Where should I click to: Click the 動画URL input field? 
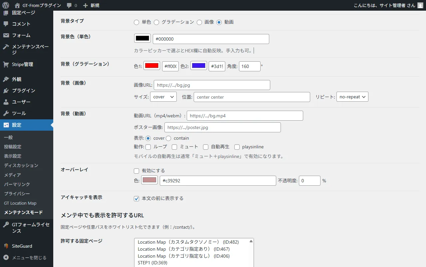click(x=245, y=116)
